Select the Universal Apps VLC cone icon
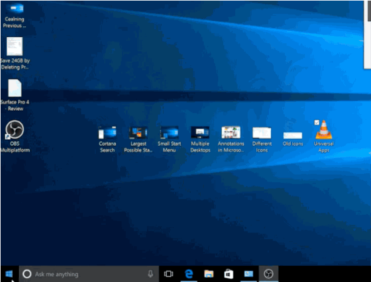 [x=324, y=129]
